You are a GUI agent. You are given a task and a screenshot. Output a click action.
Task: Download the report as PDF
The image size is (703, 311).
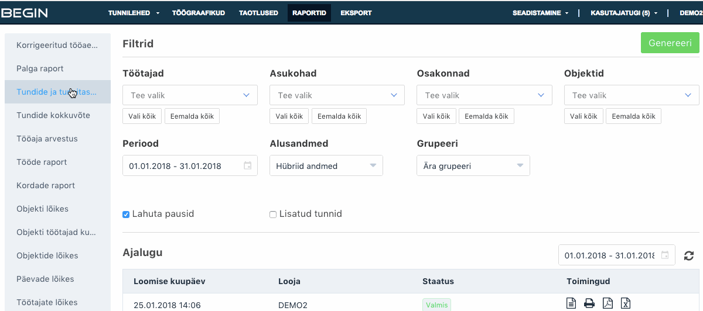tap(608, 303)
